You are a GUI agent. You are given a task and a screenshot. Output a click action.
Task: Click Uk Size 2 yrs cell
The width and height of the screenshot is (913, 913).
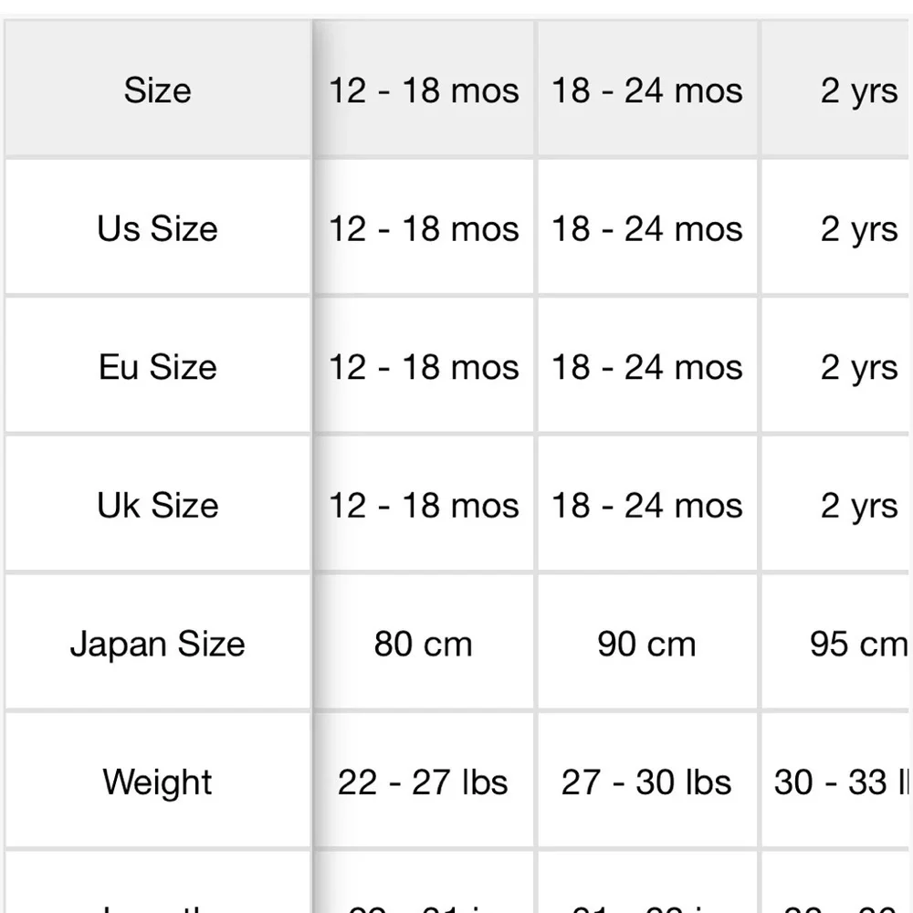click(x=836, y=504)
